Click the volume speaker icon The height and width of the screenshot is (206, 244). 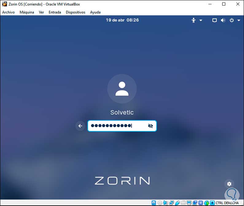click(x=223, y=20)
